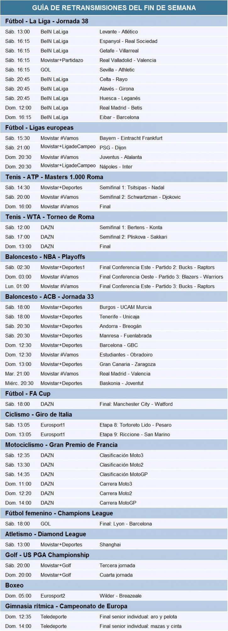Viewport: 228px width, 631px height.
Task: Select the Real Madrid - Betis fixture
Action: 121,108
